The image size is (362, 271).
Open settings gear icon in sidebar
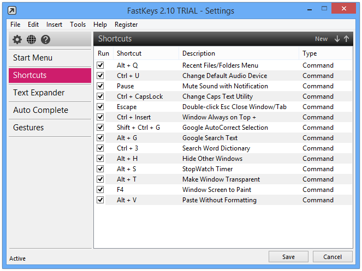coord(17,39)
